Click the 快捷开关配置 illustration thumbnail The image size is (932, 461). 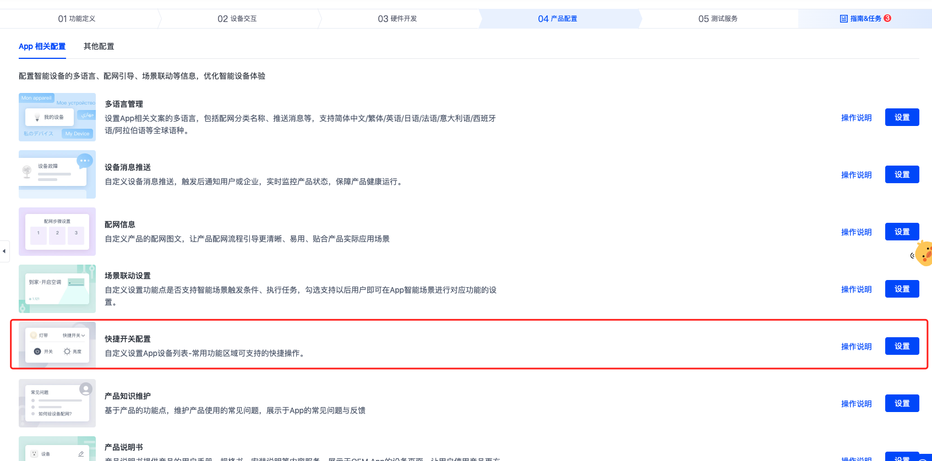[x=57, y=345]
